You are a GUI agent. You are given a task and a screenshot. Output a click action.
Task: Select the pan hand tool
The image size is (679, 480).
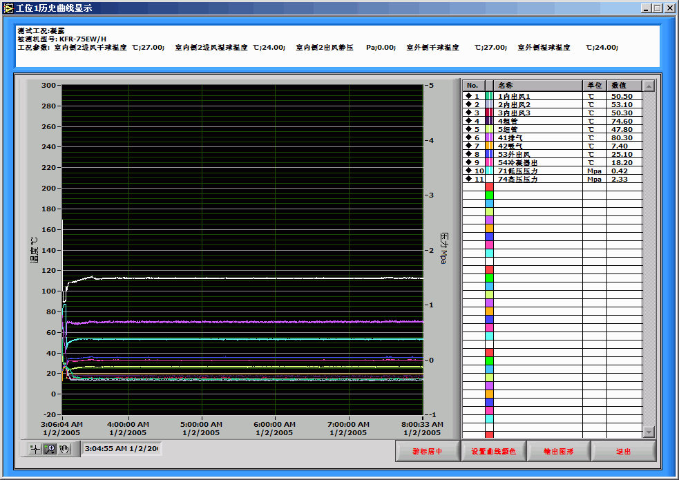click(x=64, y=449)
